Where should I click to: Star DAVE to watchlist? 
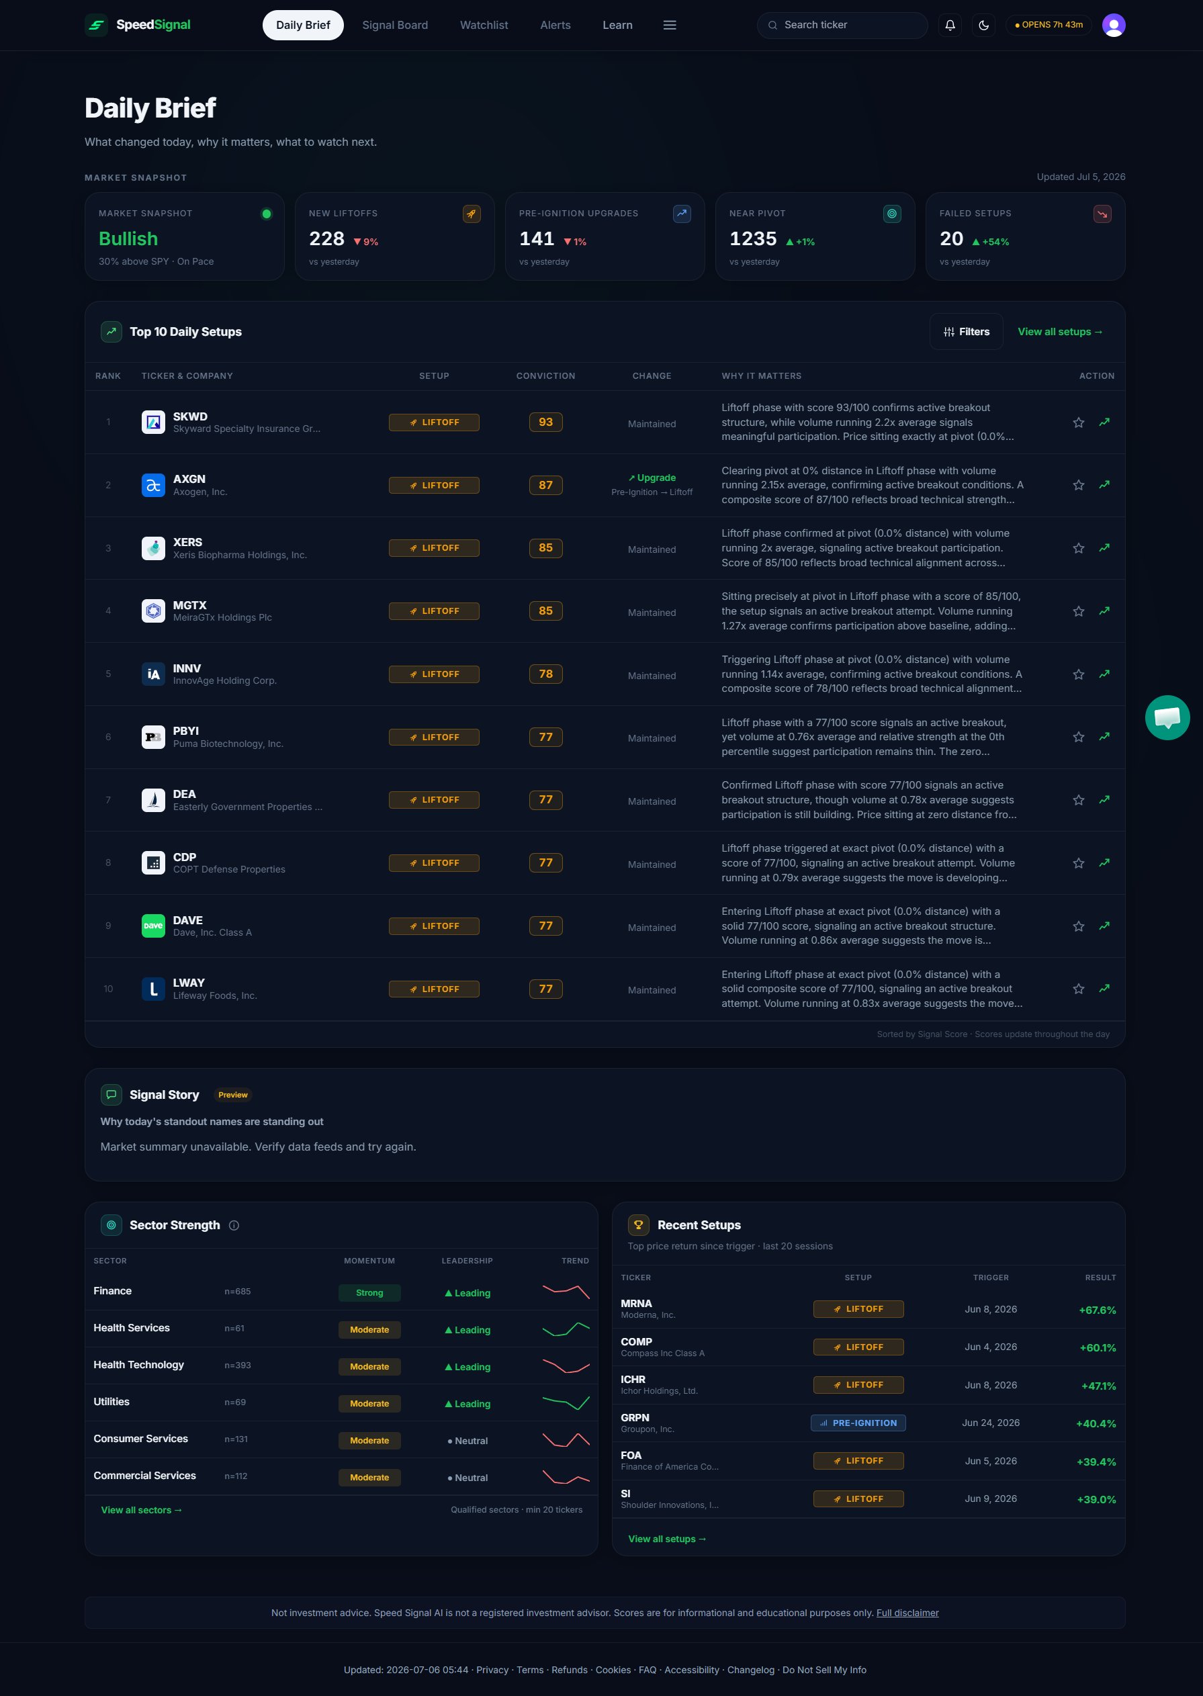click(x=1079, y=926)
